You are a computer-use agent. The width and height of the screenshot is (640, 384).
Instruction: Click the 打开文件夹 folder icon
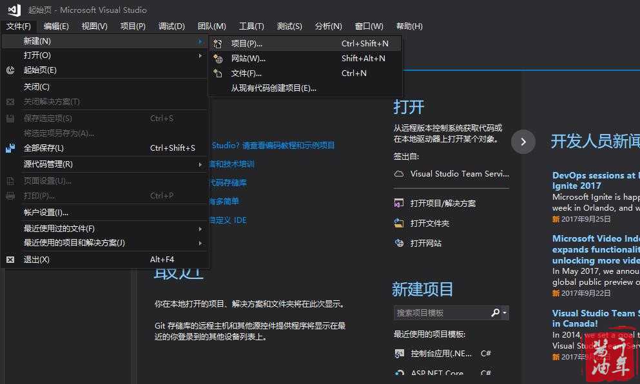tap(399, 224)
